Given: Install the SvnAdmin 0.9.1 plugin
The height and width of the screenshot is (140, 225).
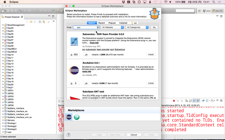Looking at the screenshot, I should click(151, 83).
